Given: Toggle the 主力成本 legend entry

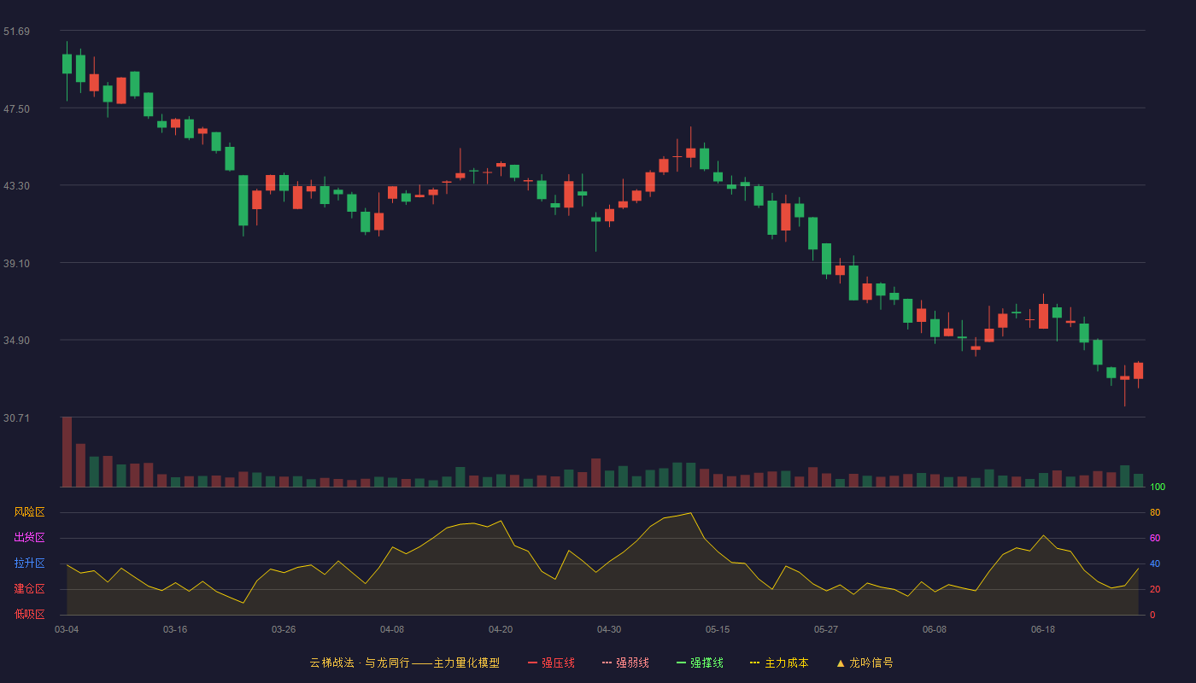Looking at the screenshot, I should click(x=779, y=663).
